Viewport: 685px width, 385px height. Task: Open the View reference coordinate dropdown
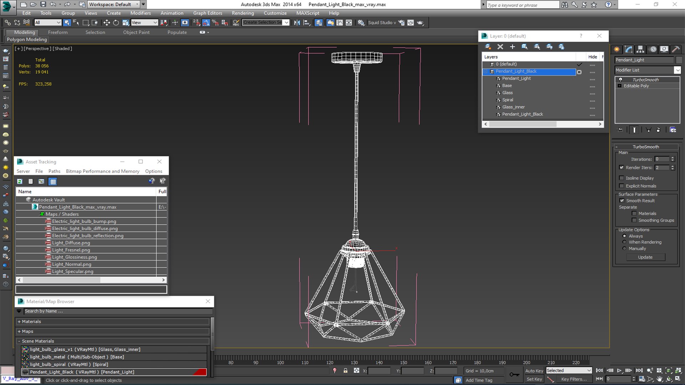[144, 22]
